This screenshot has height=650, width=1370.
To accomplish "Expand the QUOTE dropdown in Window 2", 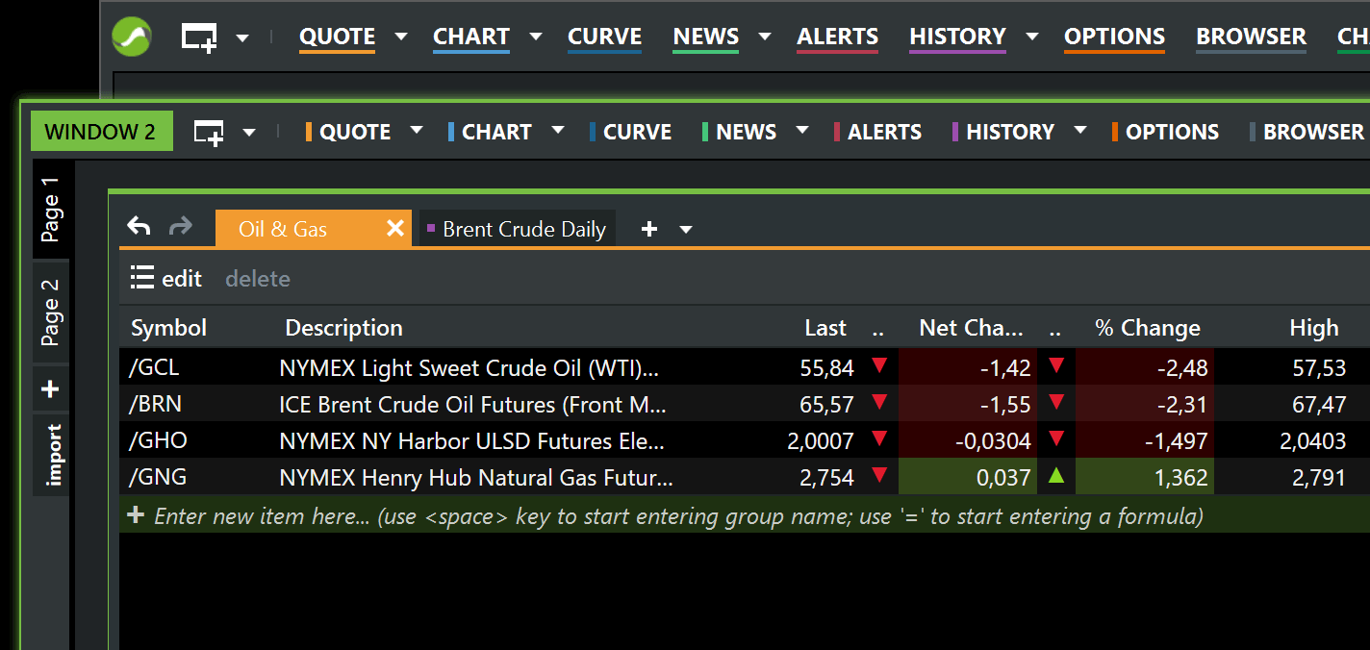I will pos(417,131).
